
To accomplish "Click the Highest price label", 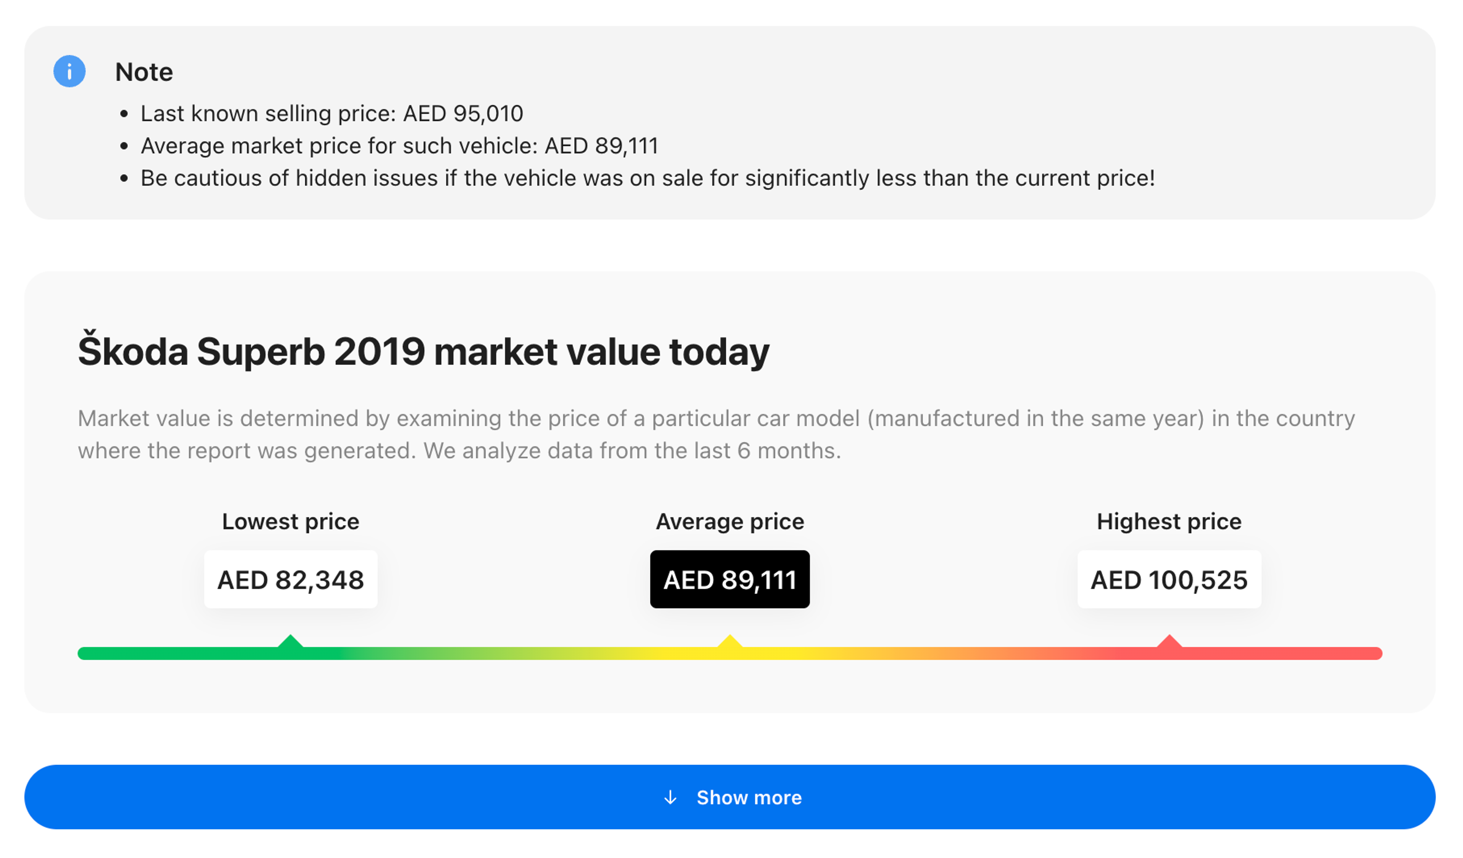I will tap(1169, 521).
